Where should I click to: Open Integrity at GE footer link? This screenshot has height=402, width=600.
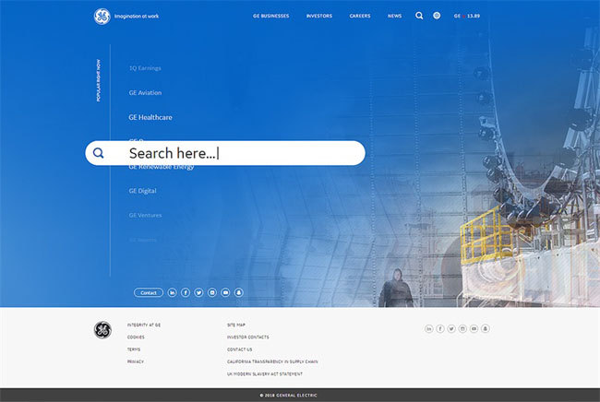(x=144, y=325)
